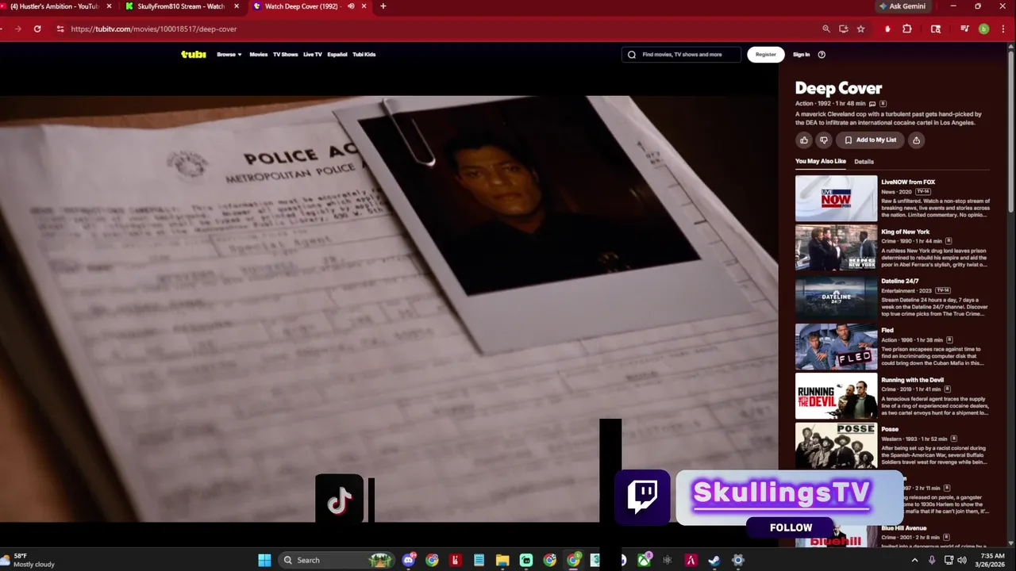Show hidden system tray icons
The height and width of the screenshot is (571, 1016).
click(x=914, y=560)
